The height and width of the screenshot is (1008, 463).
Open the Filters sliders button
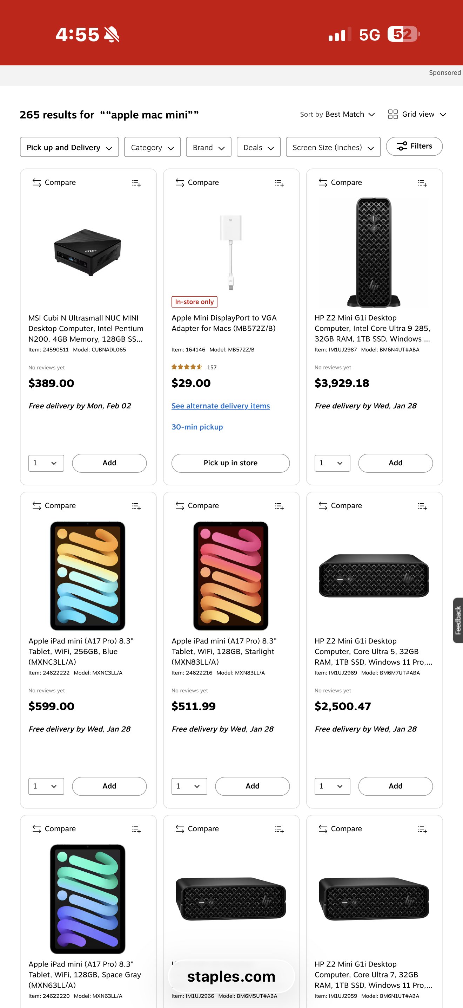click(x=414, y=146)
